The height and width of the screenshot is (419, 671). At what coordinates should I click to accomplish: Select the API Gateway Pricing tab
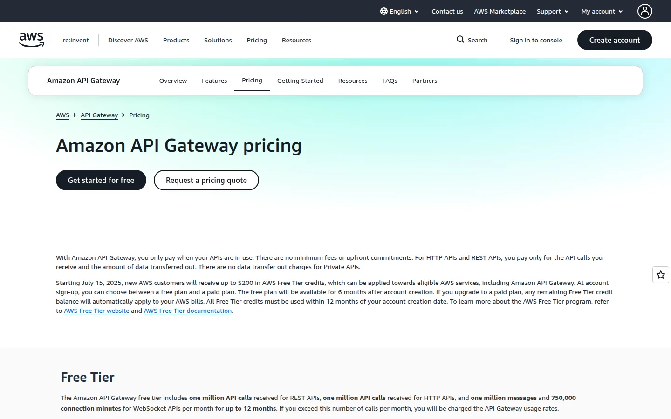click(x=252, y=81)
